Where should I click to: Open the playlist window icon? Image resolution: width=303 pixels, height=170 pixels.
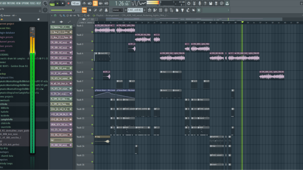click(x=149, y=10)
